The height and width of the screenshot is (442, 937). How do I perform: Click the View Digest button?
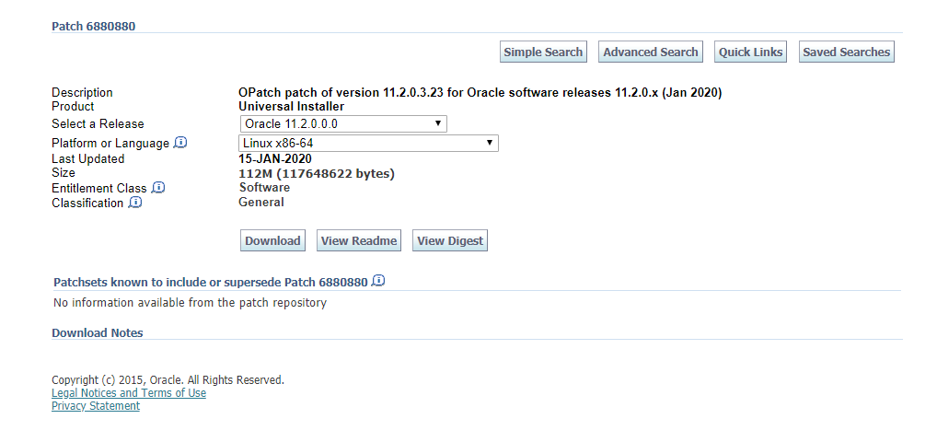[450, 241]
